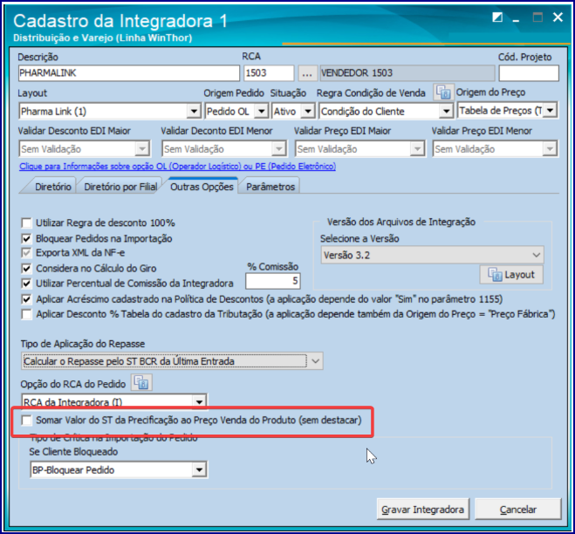Viewport: 575px width, 534px height.
Task: Click the RCA code field 1503
Action: pyautogui.click(x=269, y=73)
